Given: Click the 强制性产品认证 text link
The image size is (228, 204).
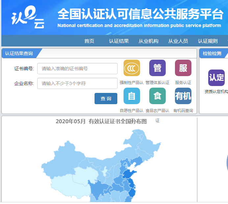Looking at the screenshot, I should (131, 83).
